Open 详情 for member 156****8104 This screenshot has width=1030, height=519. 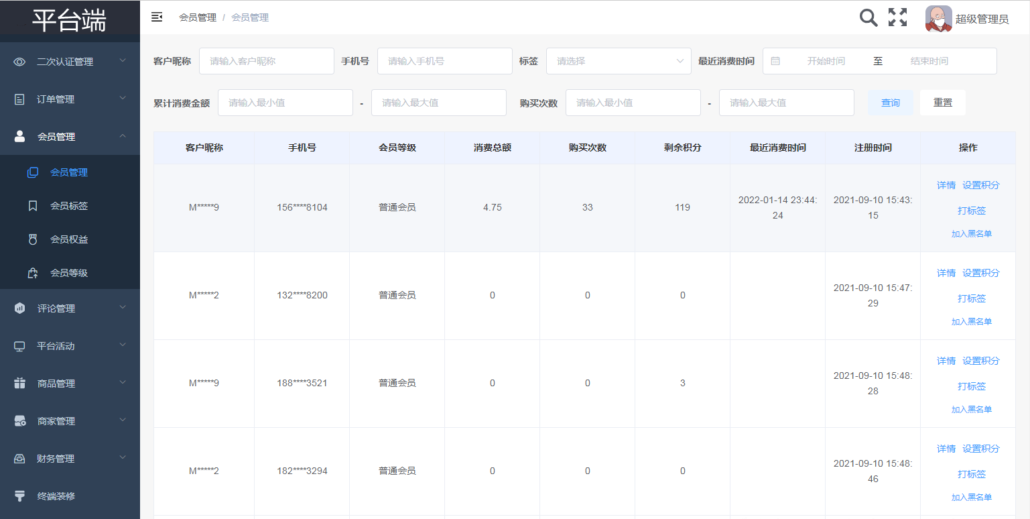[946, 185]
